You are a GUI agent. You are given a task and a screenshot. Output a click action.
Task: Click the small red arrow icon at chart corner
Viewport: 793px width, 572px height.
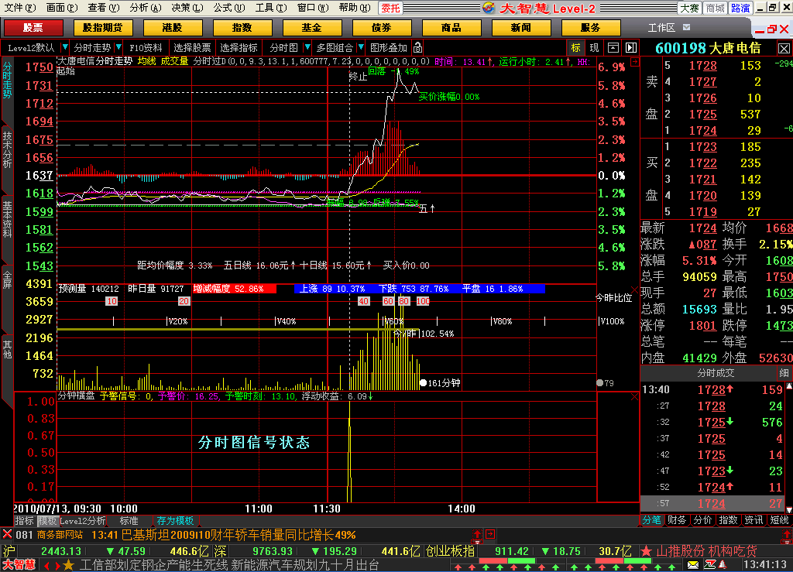pos(635,62)
